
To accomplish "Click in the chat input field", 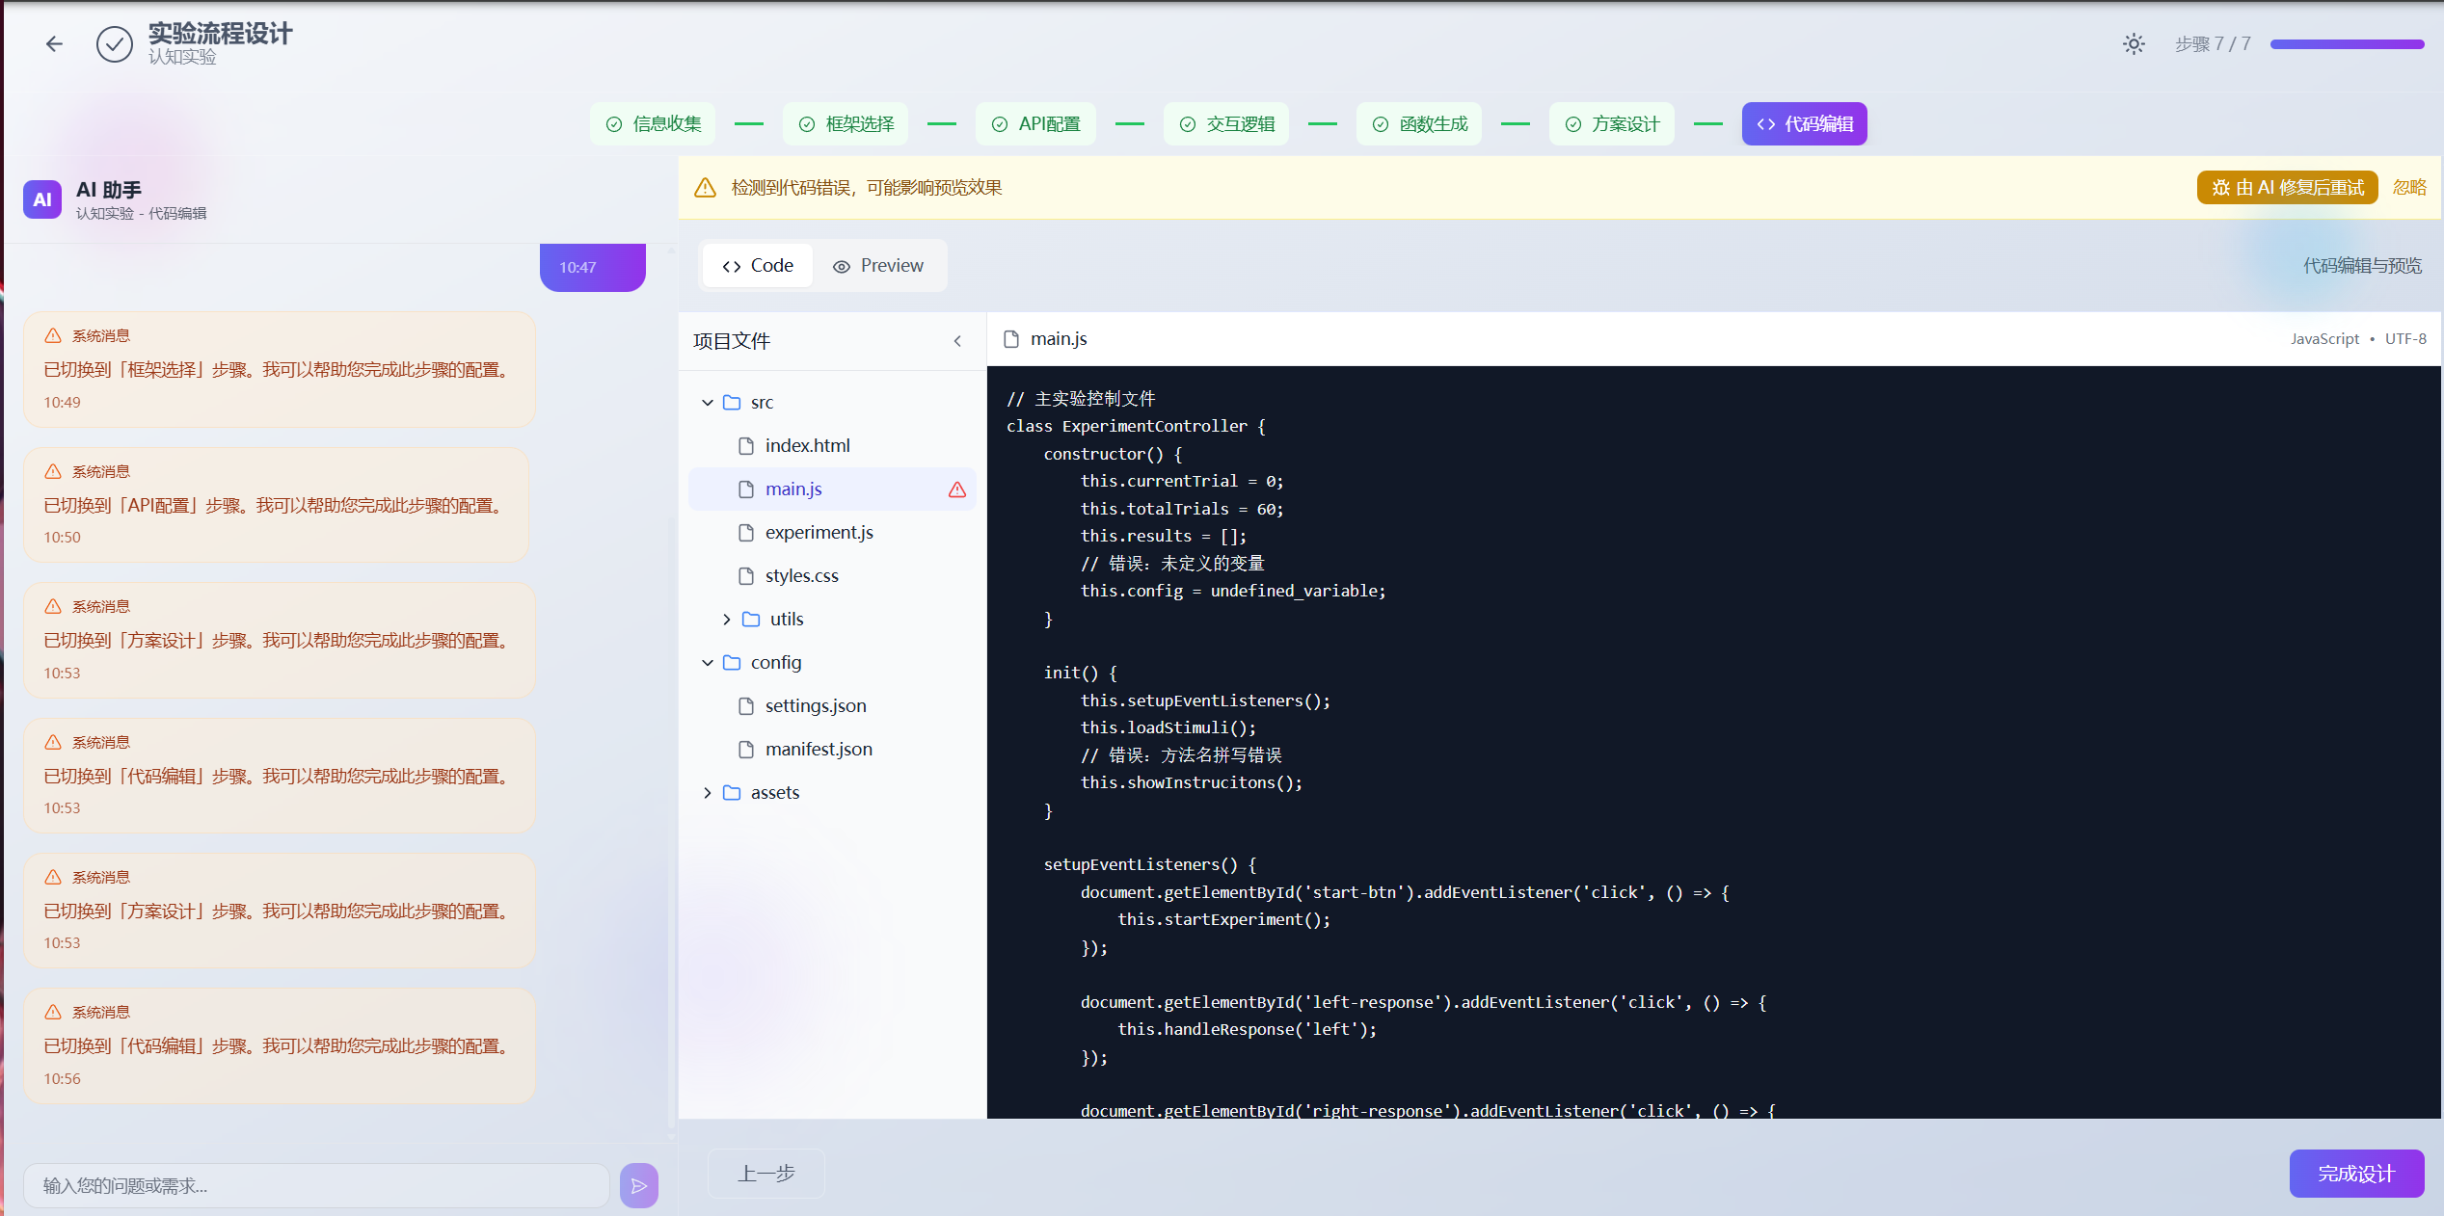I will tap(316, 1185).
